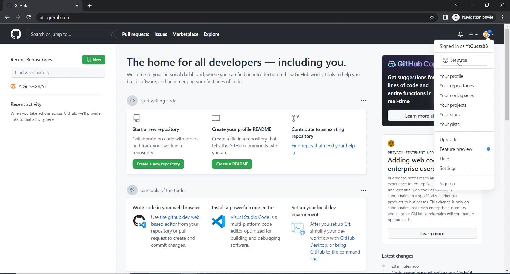This screenshot has width=510, height=274.
Task: Open the Visual Studio Code link
Action: (x=250, y=217)
